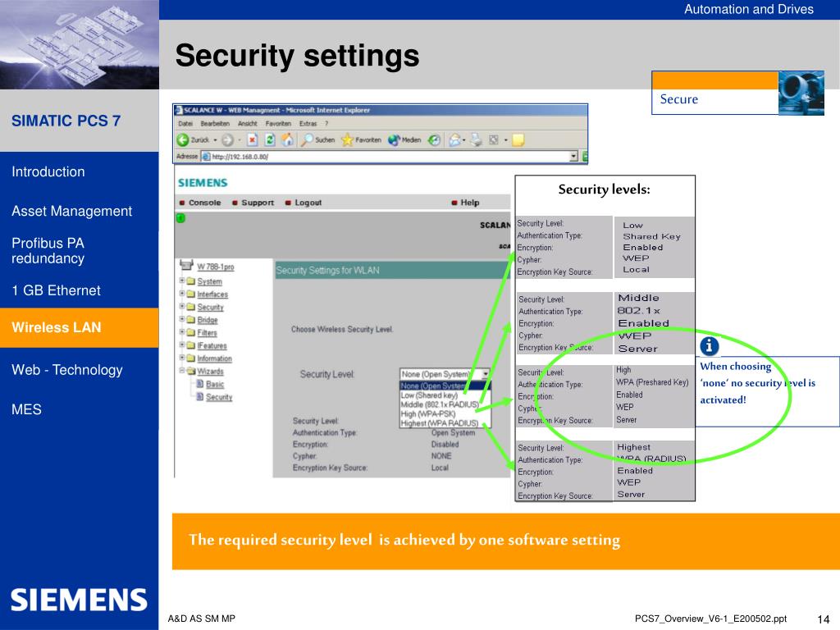
Task: Expand the Interfaces tree node
Action: pyautogui.click(x=182, y=294)
